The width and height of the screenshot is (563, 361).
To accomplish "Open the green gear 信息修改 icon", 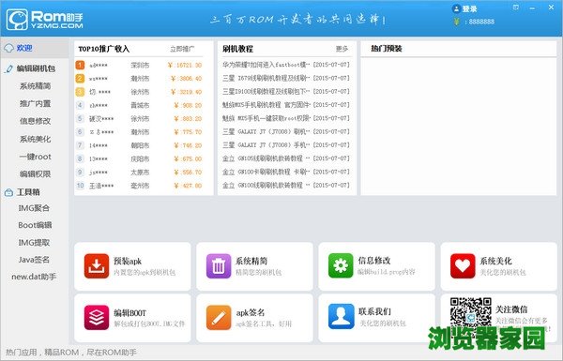I will [x=341, y=266].
